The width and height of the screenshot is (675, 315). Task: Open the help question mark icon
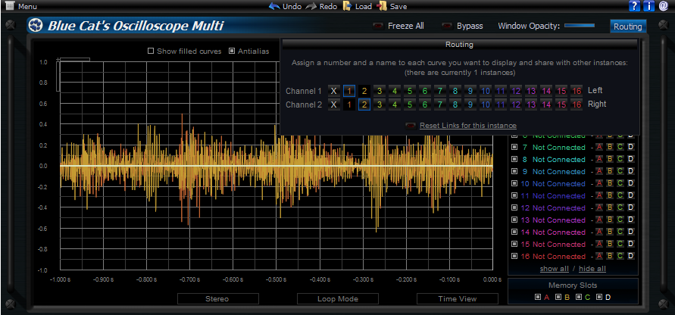635,6
